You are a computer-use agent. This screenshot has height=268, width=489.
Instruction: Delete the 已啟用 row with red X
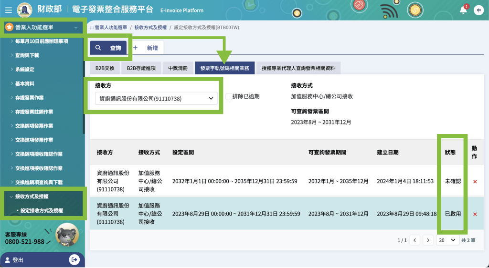475,214
